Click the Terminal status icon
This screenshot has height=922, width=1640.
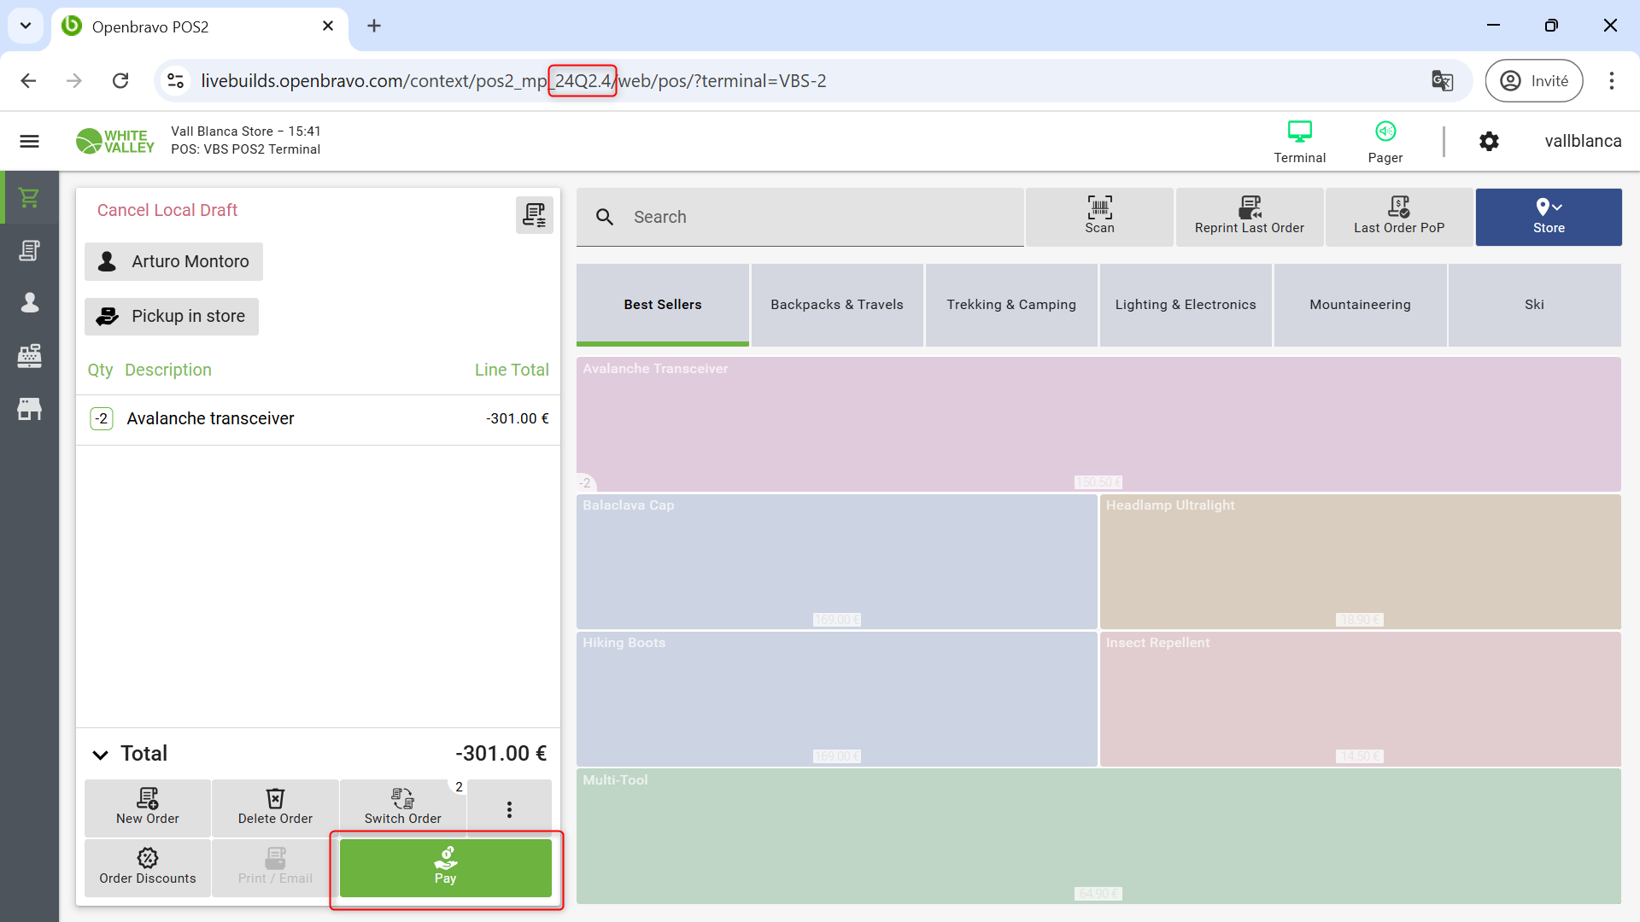point(1299,141)
